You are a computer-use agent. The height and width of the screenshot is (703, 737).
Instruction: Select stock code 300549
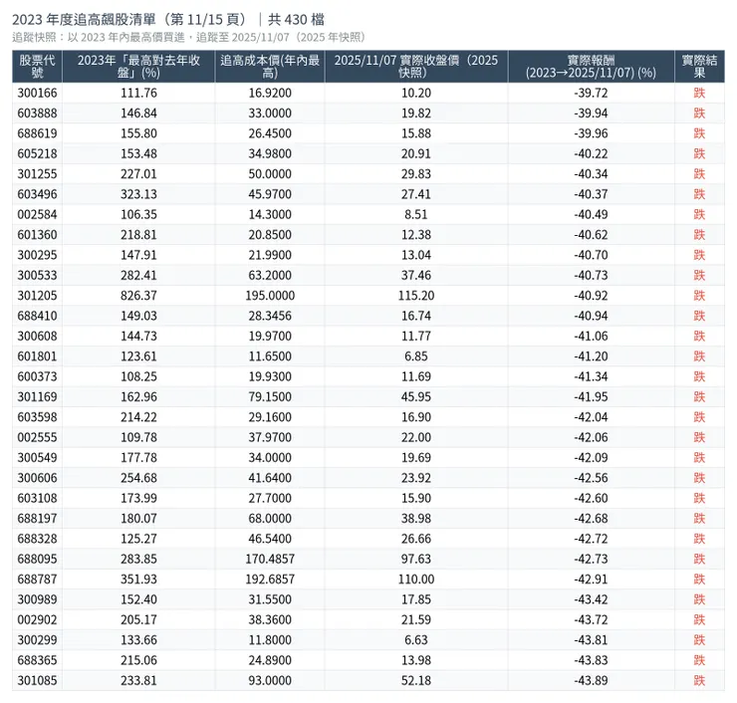point(37,458)
